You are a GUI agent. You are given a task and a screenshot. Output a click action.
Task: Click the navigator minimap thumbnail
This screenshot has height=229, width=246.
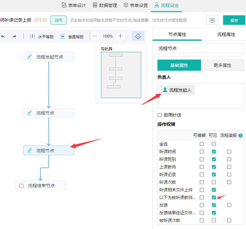point(121,75)
